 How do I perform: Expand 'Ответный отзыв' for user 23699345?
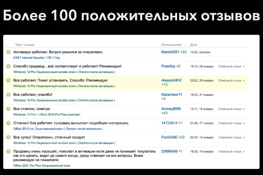pyautogui.click(x=231, y=152)
